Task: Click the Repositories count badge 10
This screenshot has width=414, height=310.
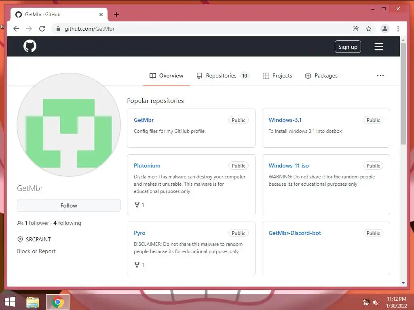Action: pos(245,75)
